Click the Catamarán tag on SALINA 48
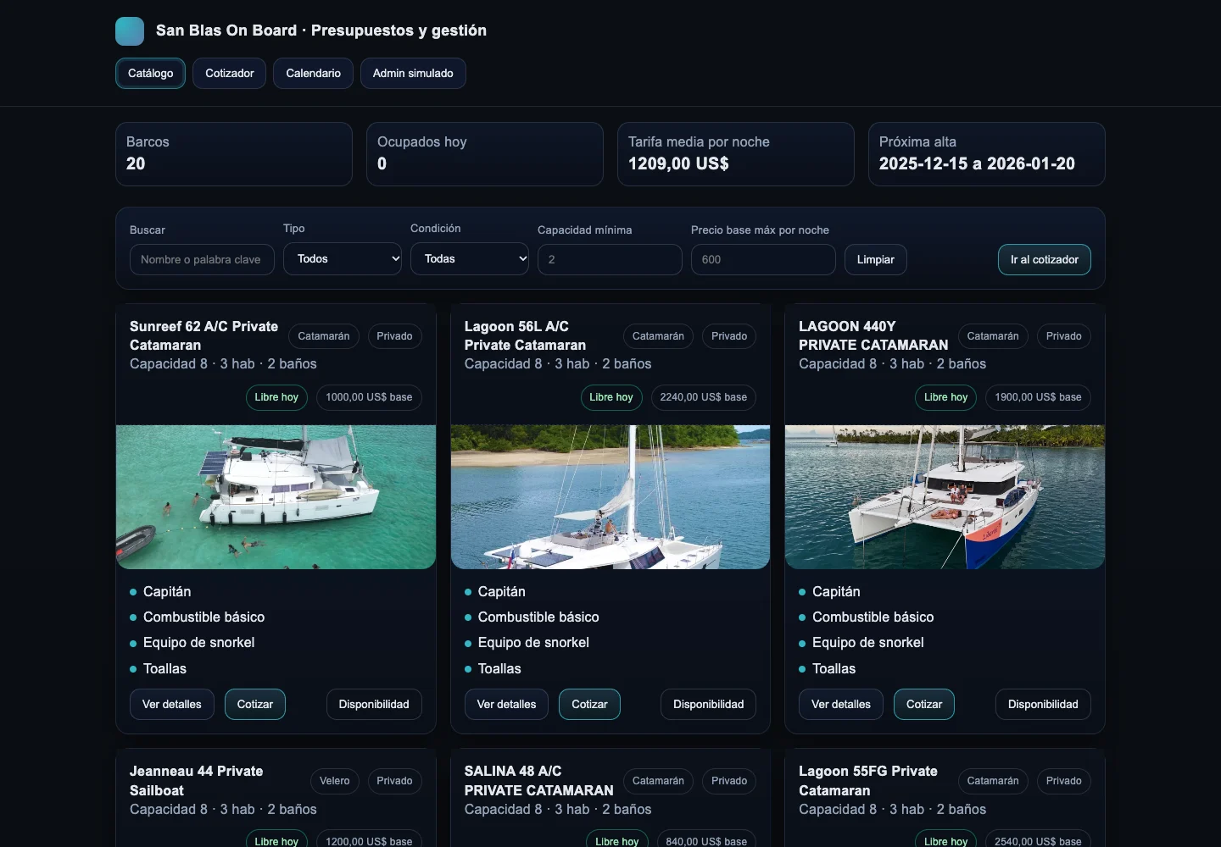 [658, 781]
